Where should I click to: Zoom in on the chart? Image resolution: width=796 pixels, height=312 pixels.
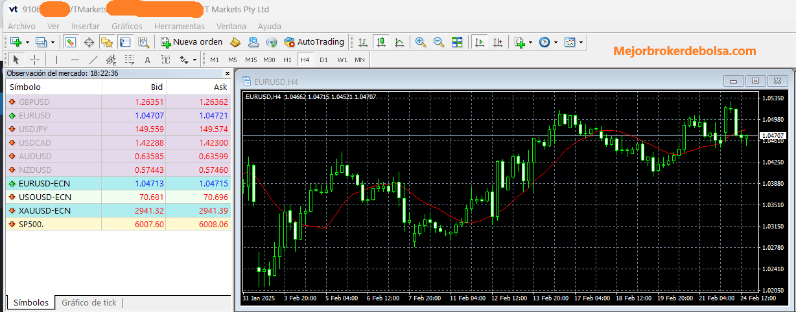[x=421, y=42]
